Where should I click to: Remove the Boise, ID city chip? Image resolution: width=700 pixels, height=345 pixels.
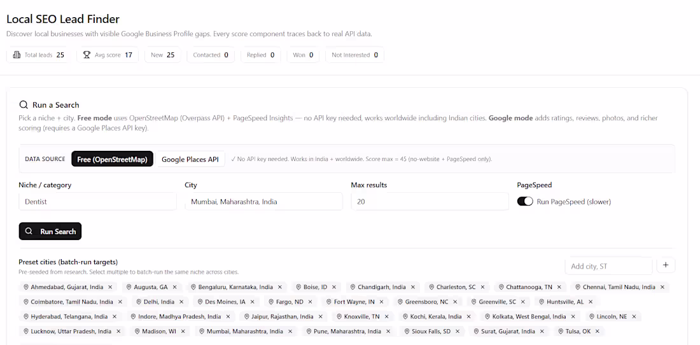pos(334,287)
